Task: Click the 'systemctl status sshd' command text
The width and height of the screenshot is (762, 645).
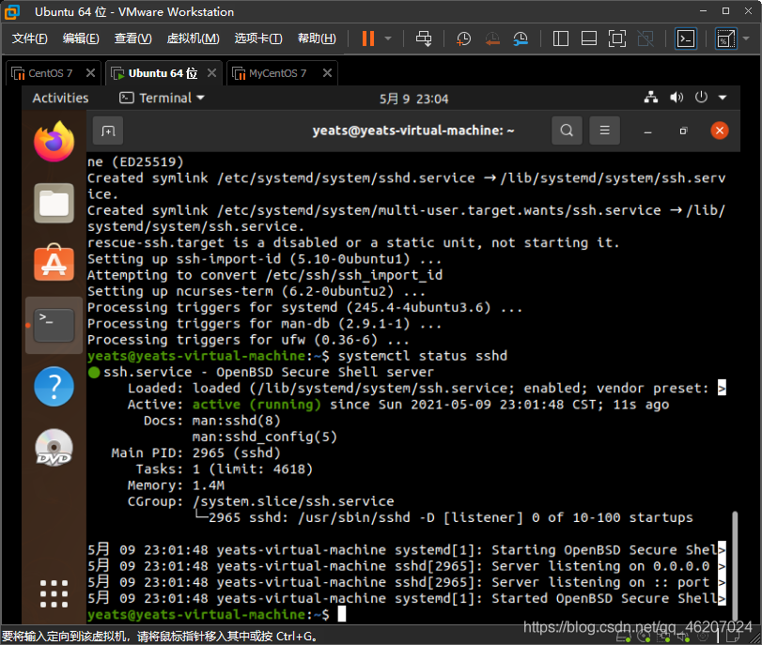Action: tap(422, 356)
